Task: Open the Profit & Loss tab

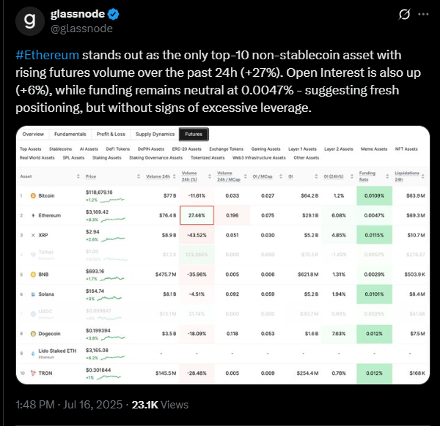Action: pos(111,134)
